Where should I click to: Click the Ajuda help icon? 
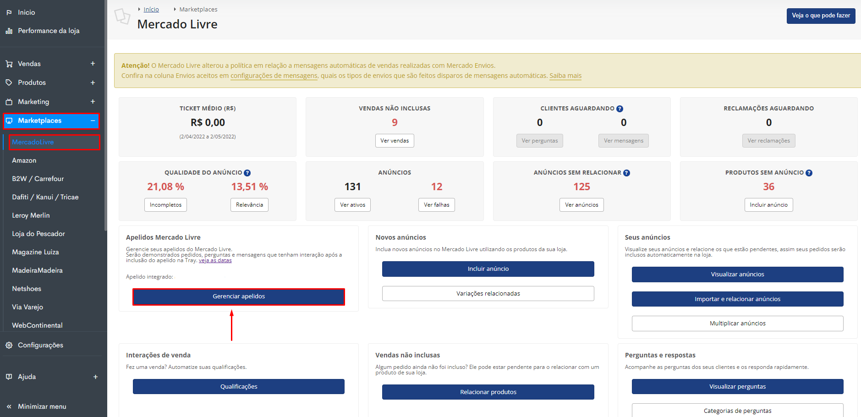click(9, 377)
